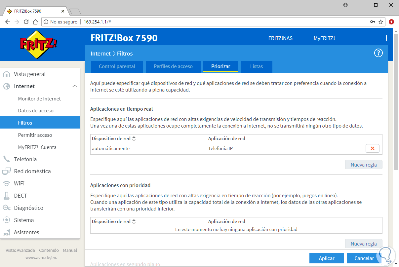Open the Contenido link
The image size is (399, 267).
point(49,250)
